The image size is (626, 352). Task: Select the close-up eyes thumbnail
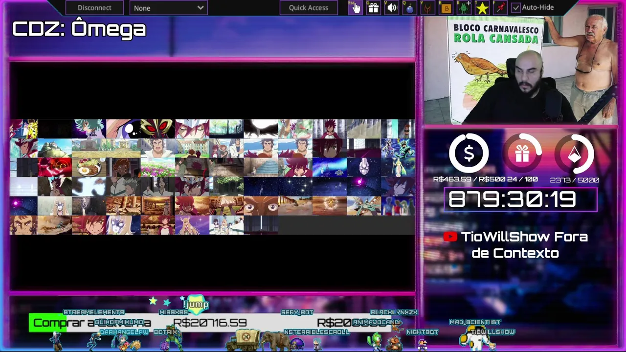[x=261, y=206]
